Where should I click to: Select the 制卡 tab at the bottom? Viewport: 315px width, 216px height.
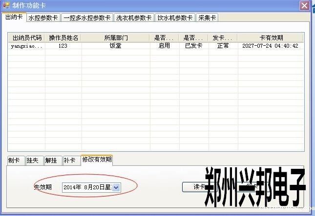point(15,161)
